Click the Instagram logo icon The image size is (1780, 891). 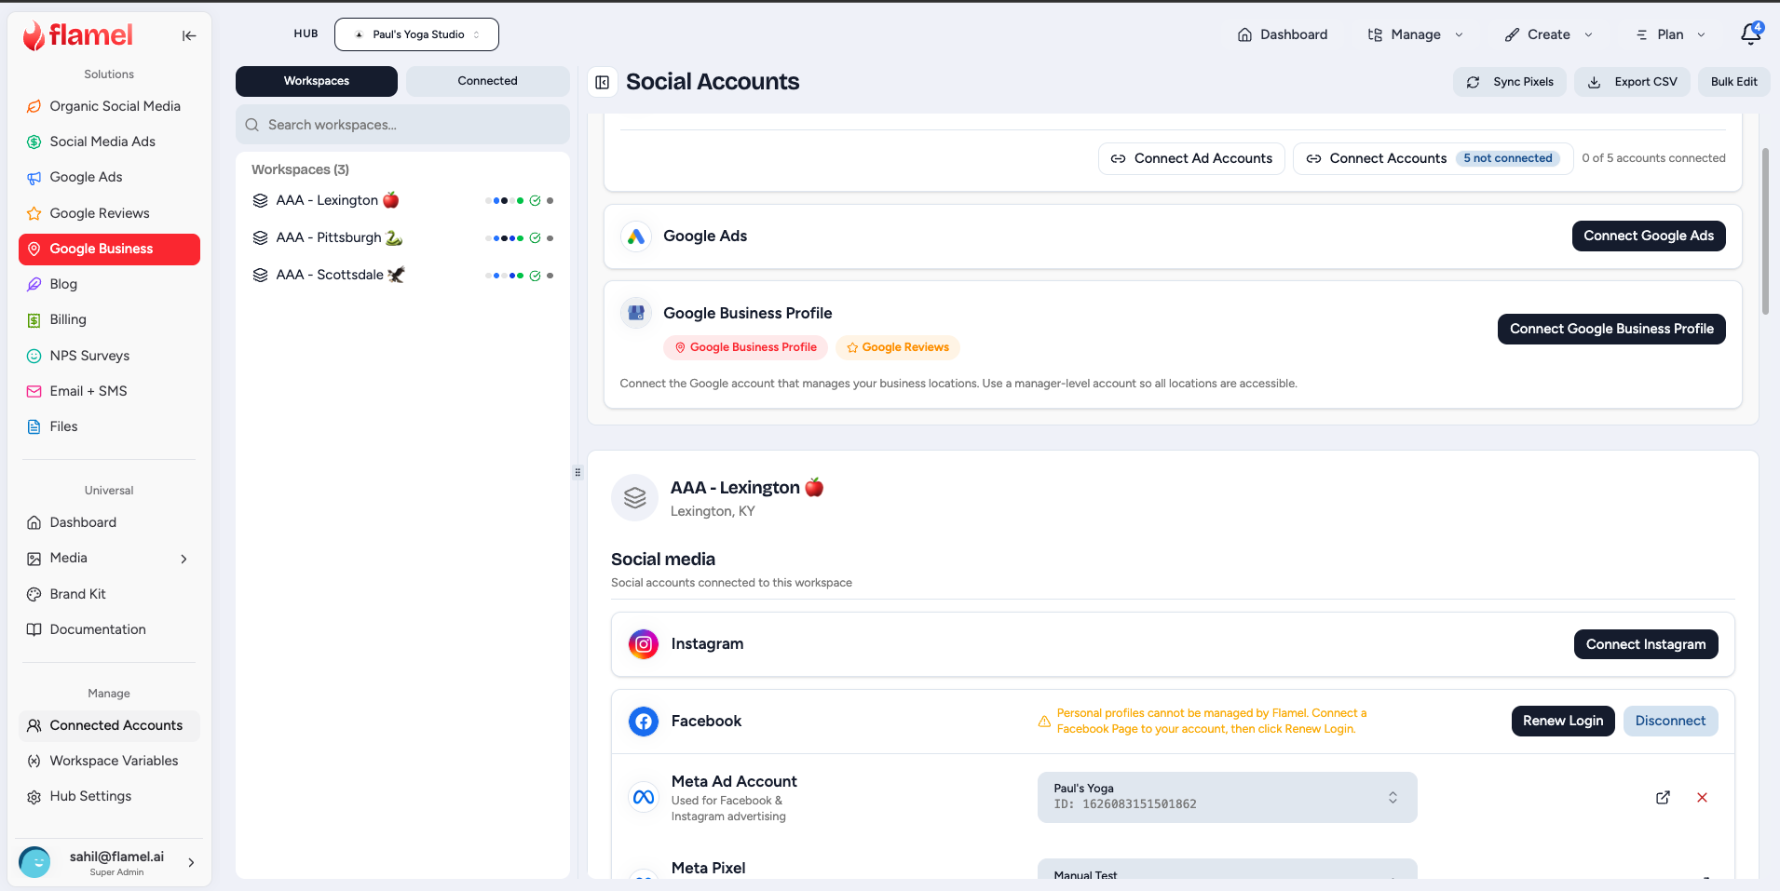(x=644, y=644)
